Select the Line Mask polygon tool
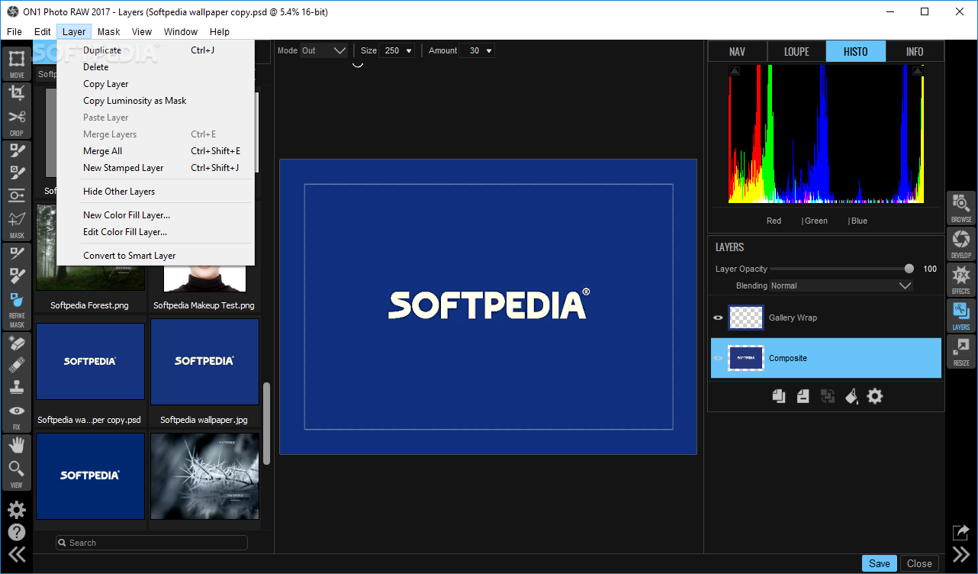 (17, 218)
